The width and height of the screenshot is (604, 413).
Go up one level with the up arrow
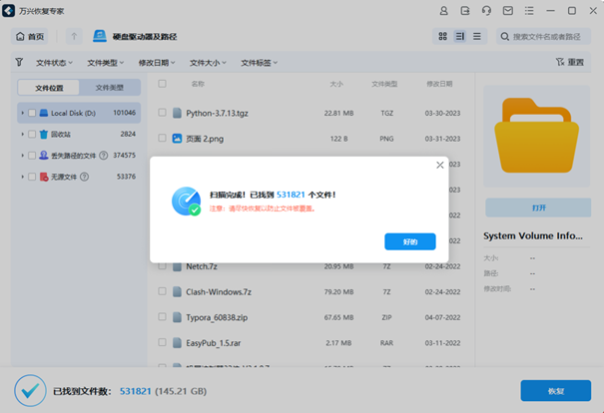pyautogui.click(x=74, y=37)
